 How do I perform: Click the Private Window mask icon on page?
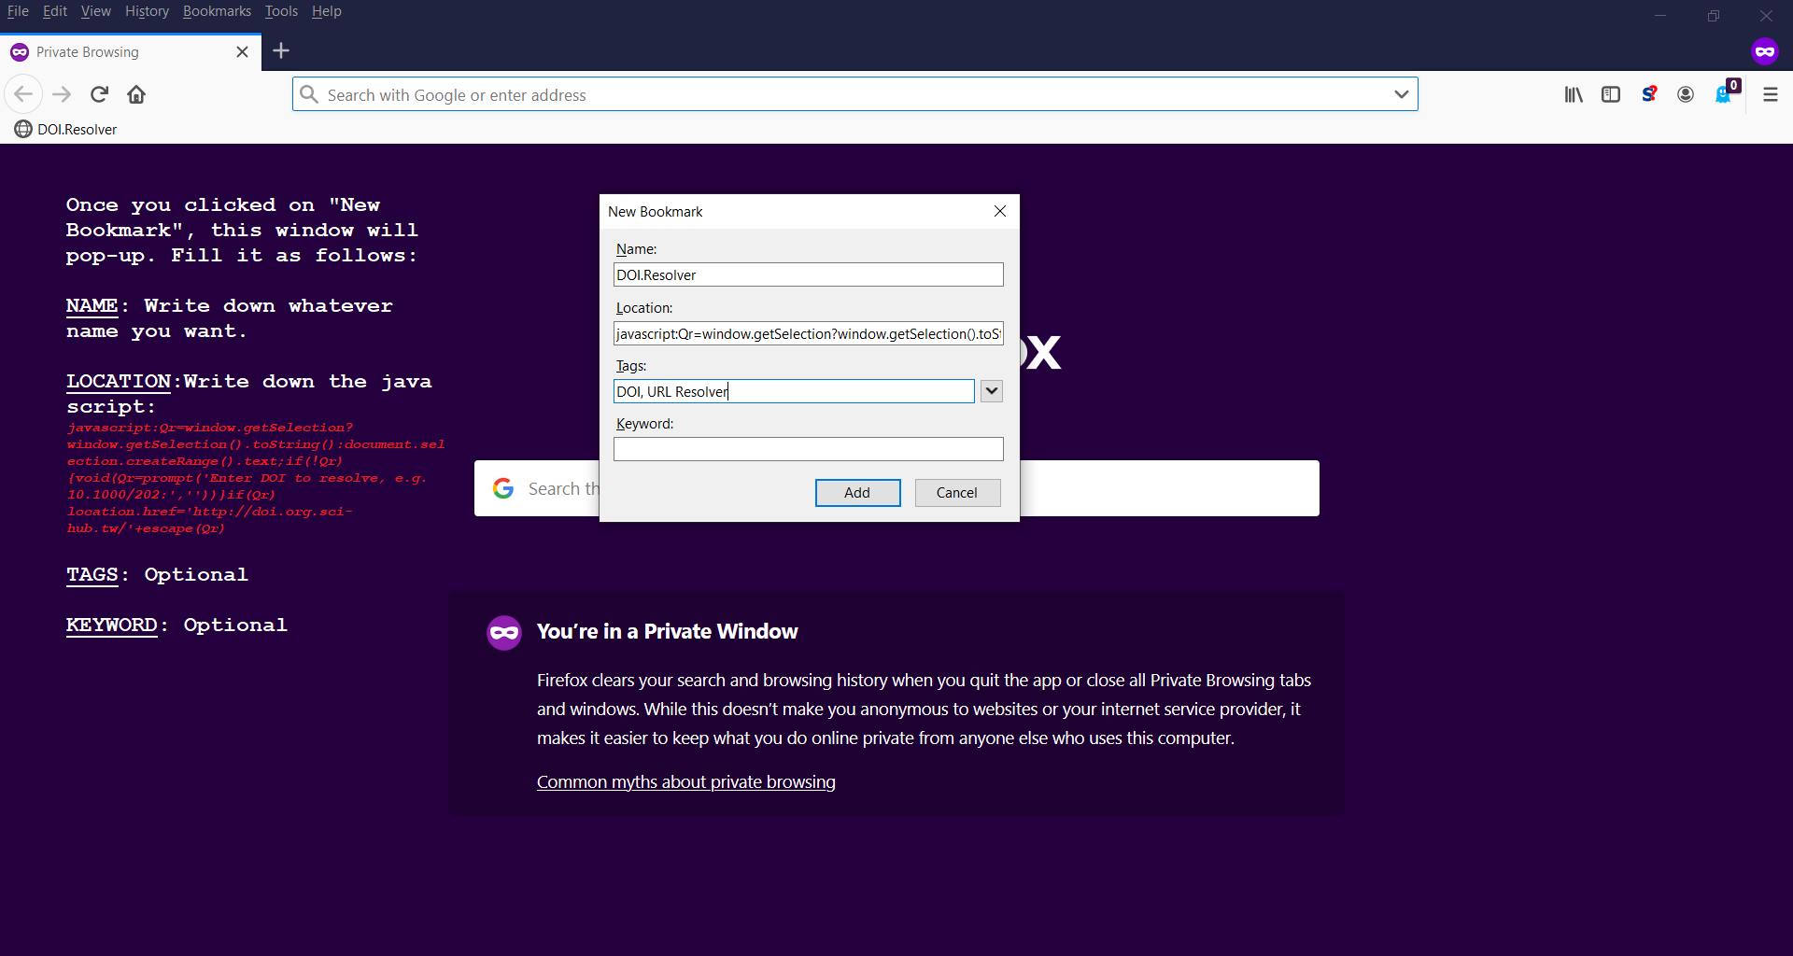(504, 633)
